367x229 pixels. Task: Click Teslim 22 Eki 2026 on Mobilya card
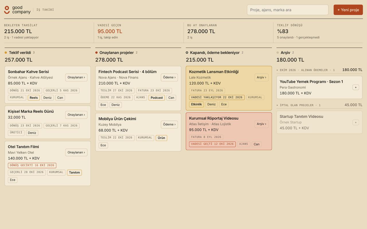116,138
